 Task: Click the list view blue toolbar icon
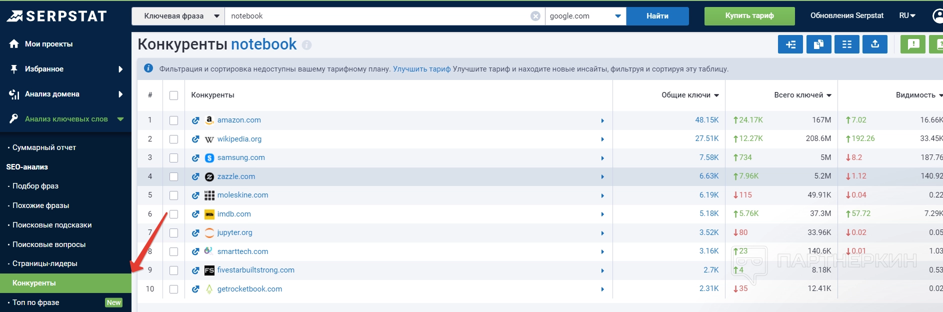[x=846, y=44]
